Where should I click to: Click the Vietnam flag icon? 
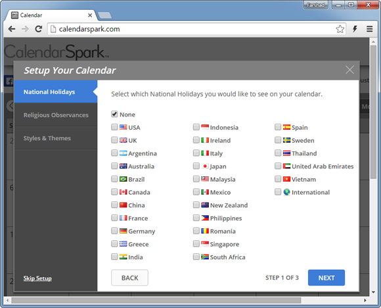286,179
